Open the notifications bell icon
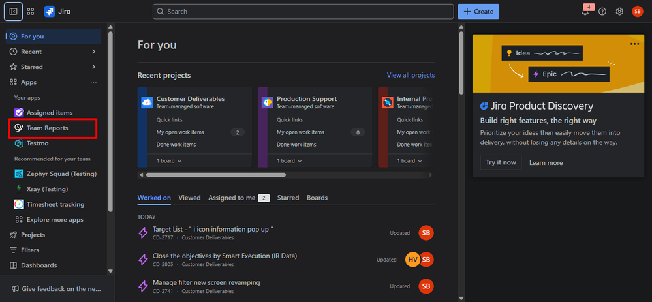 [x=585, y=12]
